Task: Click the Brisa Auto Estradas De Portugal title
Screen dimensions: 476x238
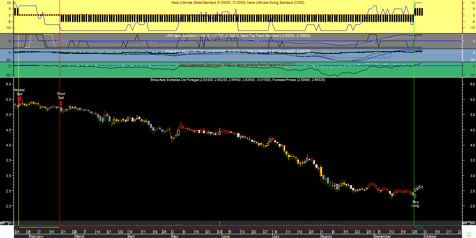Action: (175, 80)
